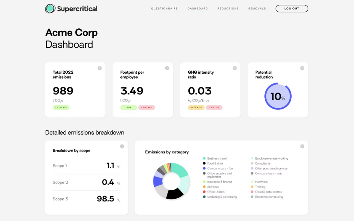
Task: Click the Supercritical wordmark text
Action: [x=77, y=9]
